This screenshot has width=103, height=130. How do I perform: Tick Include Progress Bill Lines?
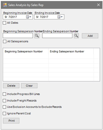point(5,94)
